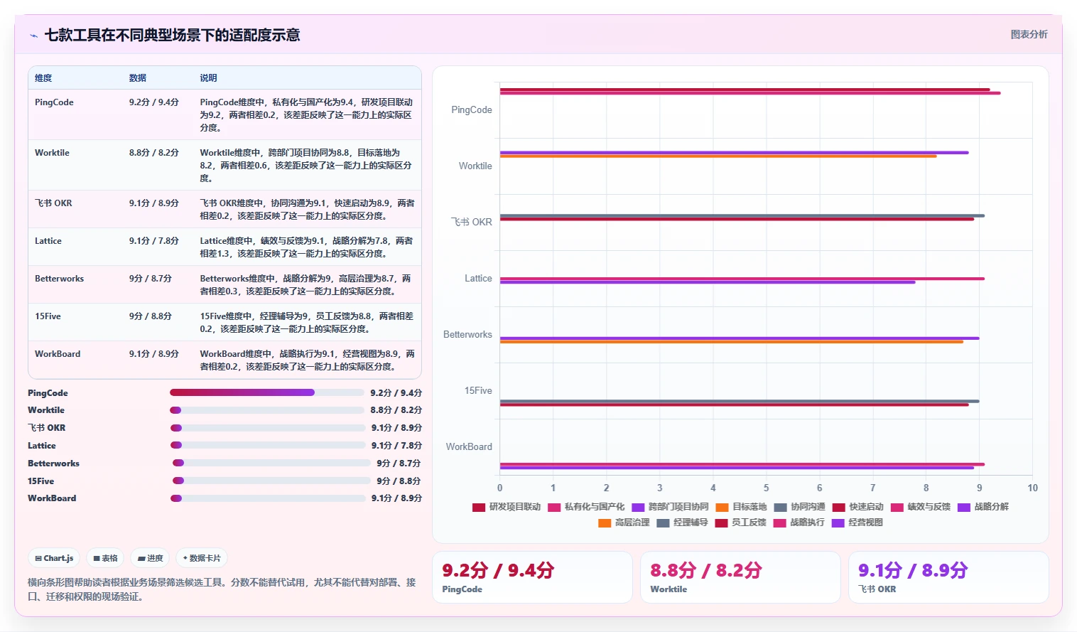Select the table description starting 'Lattice维度中'

[306, 247]
